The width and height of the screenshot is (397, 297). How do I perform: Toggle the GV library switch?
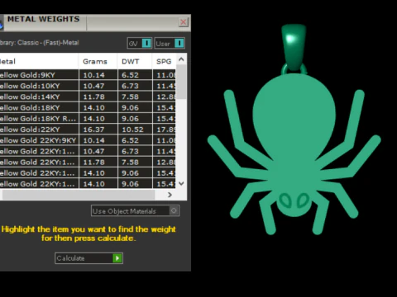click(x=146, y=43)
